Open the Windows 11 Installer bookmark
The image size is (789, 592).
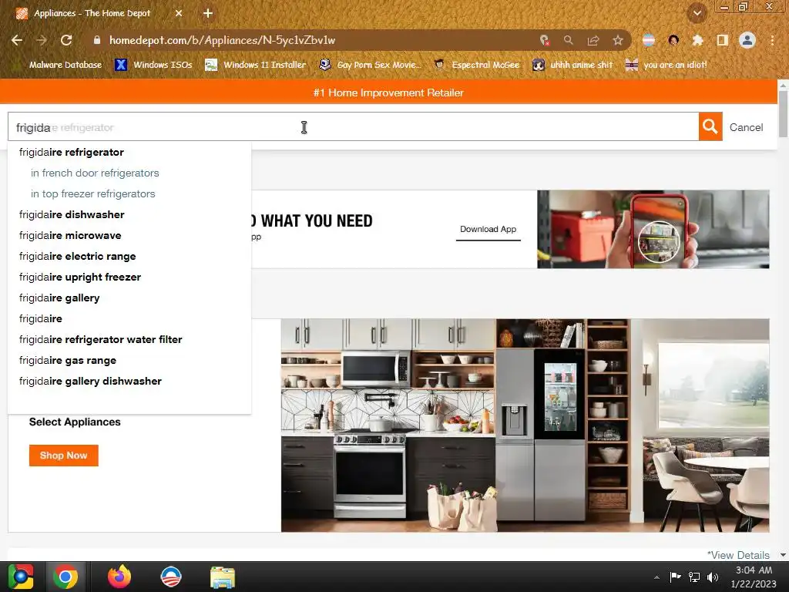[256, 65]
